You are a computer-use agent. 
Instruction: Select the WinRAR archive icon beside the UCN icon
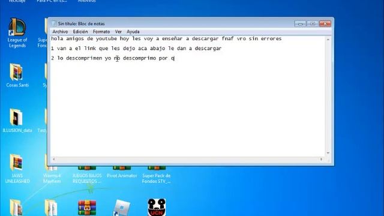coord(87,208)
